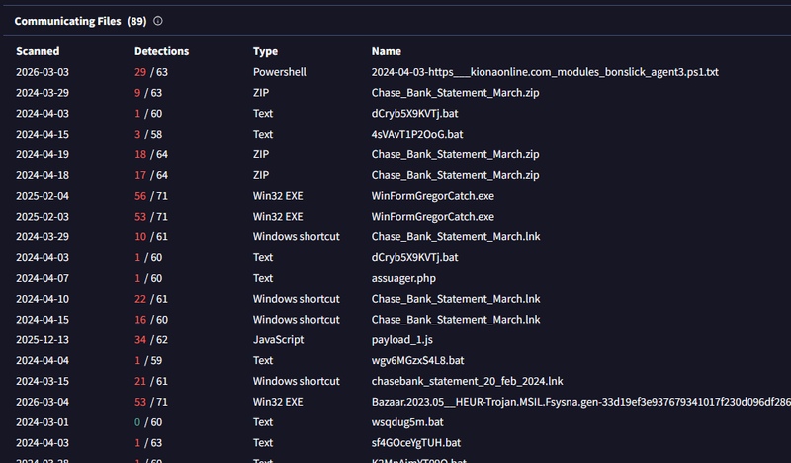Image resolution: width=791 pixels, height=463 pixels.
Task: Click the Name column header
Action: (x=387, y=51)
